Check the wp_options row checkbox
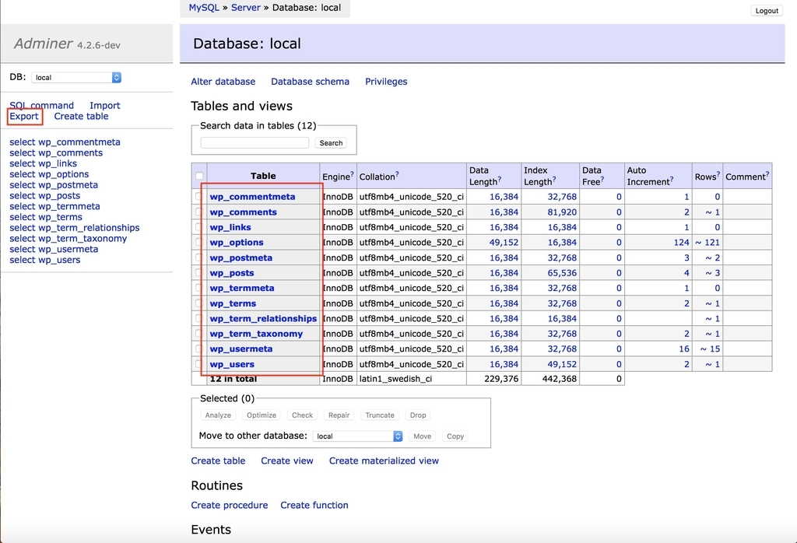The width and height of the screenshot is (797, 543). point(198,242)
